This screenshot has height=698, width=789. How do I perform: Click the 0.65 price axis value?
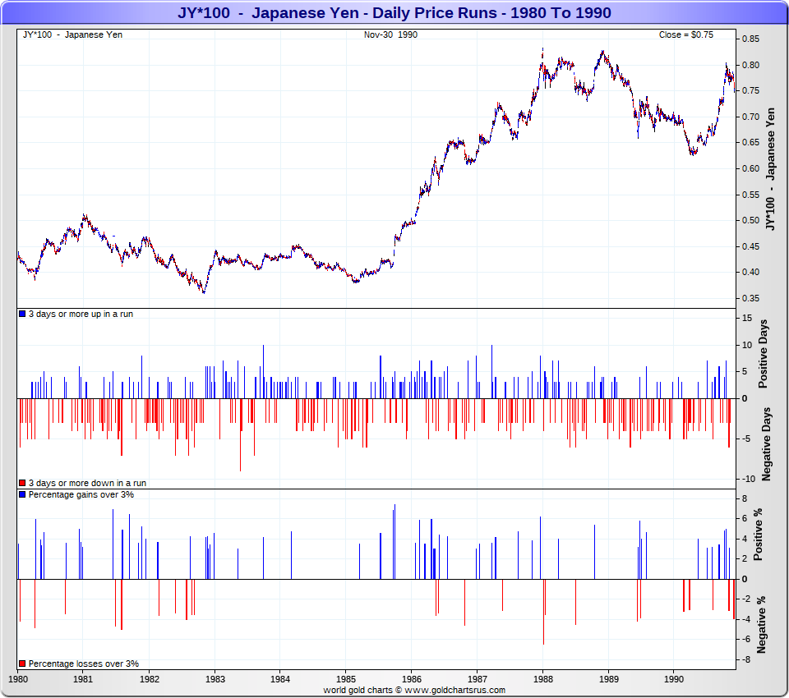(x=750, y=142)
